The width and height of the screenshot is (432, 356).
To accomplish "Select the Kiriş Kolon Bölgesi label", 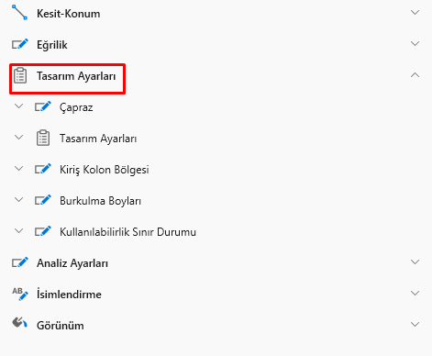I will 105,170.
